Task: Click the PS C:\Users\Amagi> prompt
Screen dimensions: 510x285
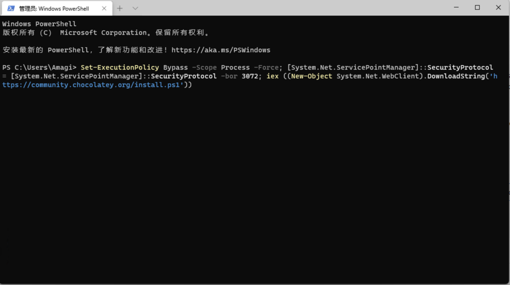Action: coord(39,67)
